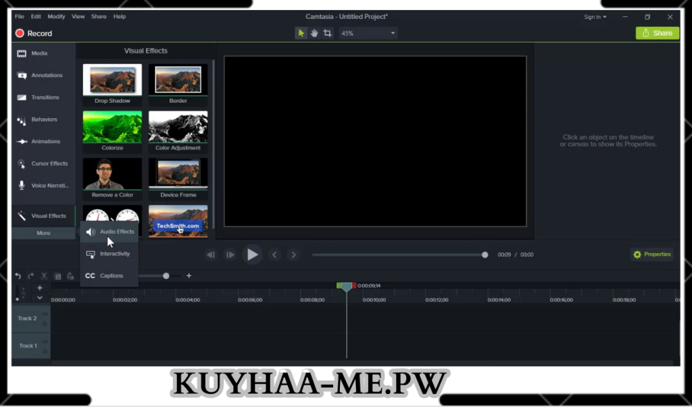Open the Modify menu
This screenshot has width=692, height=407.
(x=56, y=16)
